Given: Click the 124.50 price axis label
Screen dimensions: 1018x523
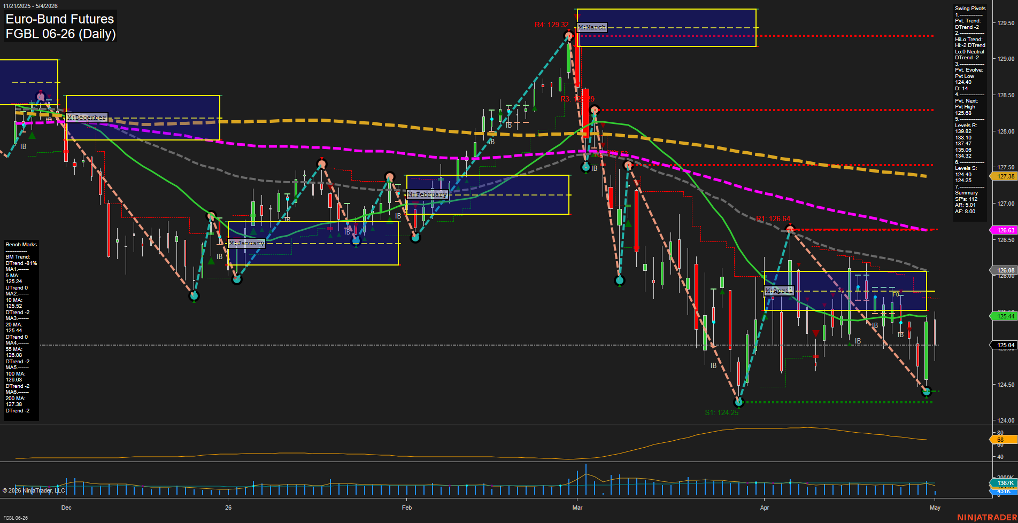Looking at the screenshot, I should [x=1006, y=385].
